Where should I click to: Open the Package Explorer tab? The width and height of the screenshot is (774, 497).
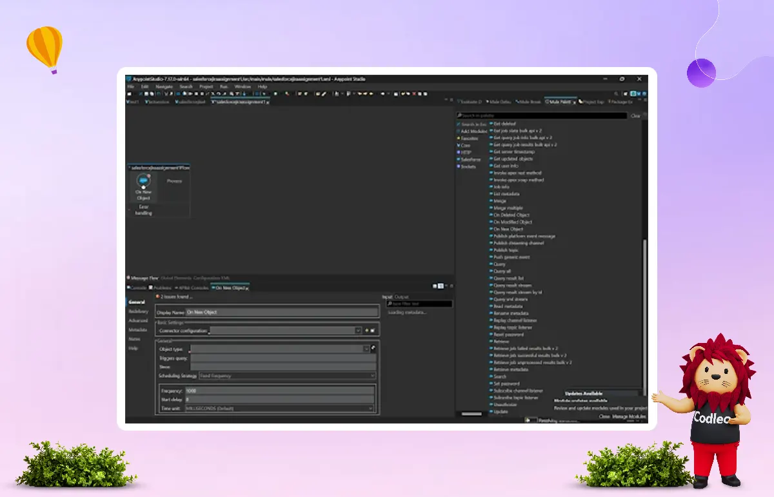(620, 102)
